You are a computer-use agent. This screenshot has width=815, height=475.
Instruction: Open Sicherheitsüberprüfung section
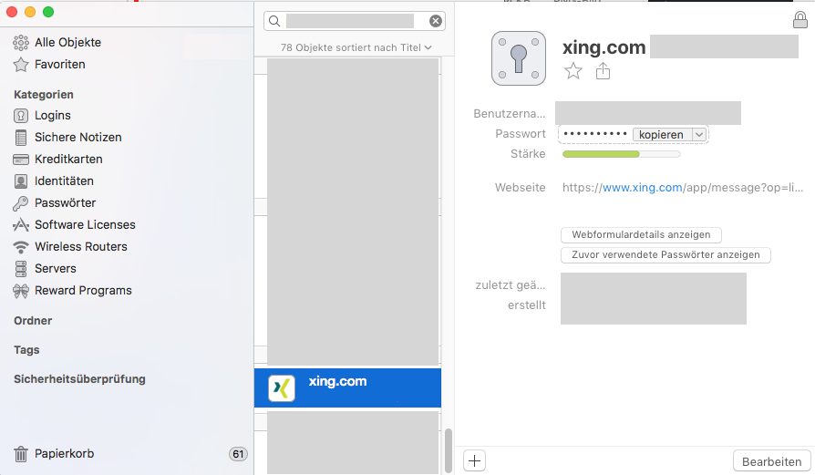(79, 379)
